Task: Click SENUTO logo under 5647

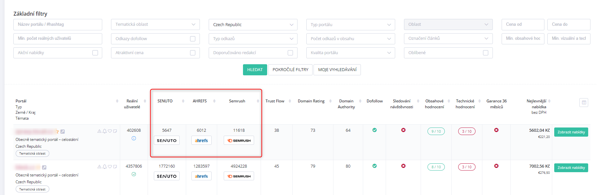Action: (x=167, y=140)
